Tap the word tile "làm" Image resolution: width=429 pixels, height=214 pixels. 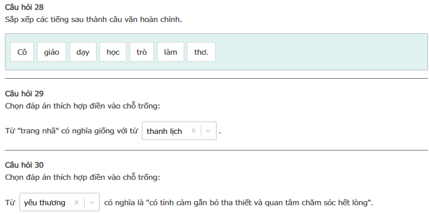point(170,52)
